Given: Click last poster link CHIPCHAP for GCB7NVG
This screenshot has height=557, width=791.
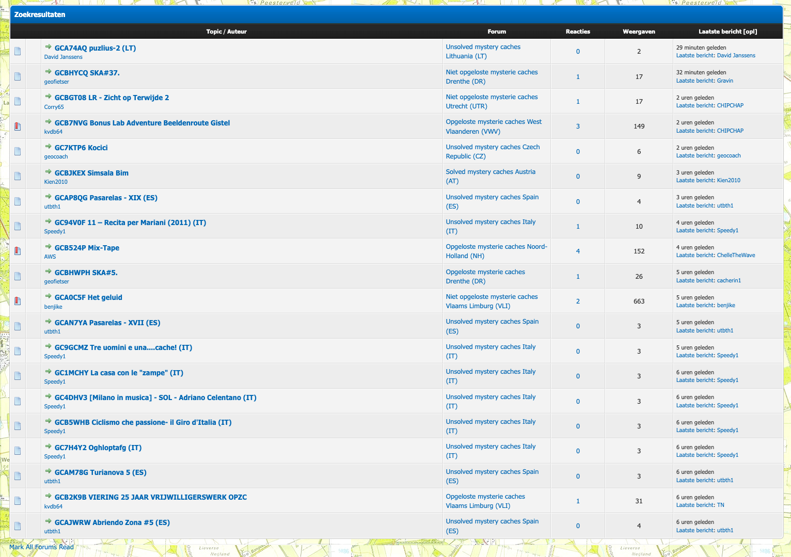Looking at the screenshot, I should point(730,131).
